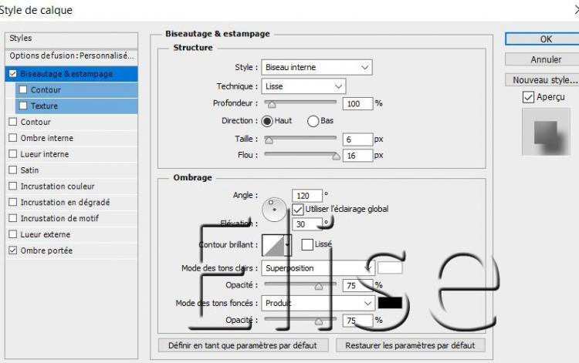Click the Profondeur slider track

301,103
